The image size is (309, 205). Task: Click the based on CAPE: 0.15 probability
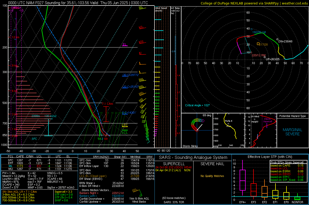(x=287, y=165)
